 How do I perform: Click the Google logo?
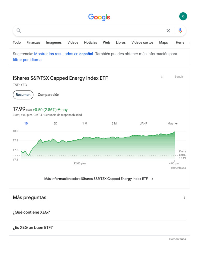99,17
